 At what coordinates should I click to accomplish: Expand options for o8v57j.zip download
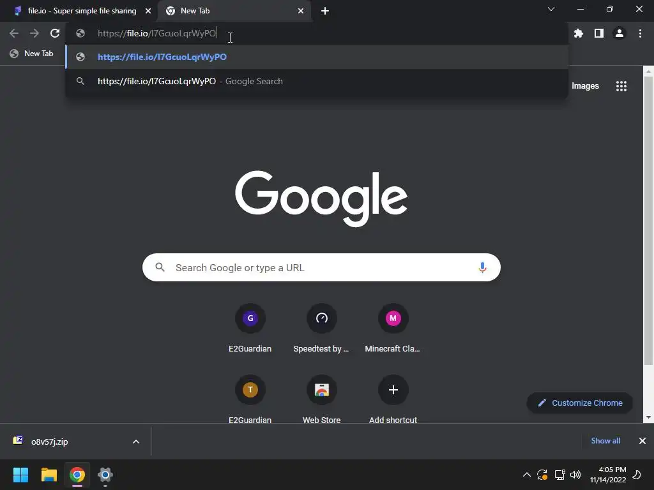tap(136, 442)
